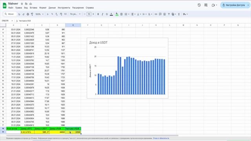
Task: Open the Правка menu
Action: pos(18,8)
